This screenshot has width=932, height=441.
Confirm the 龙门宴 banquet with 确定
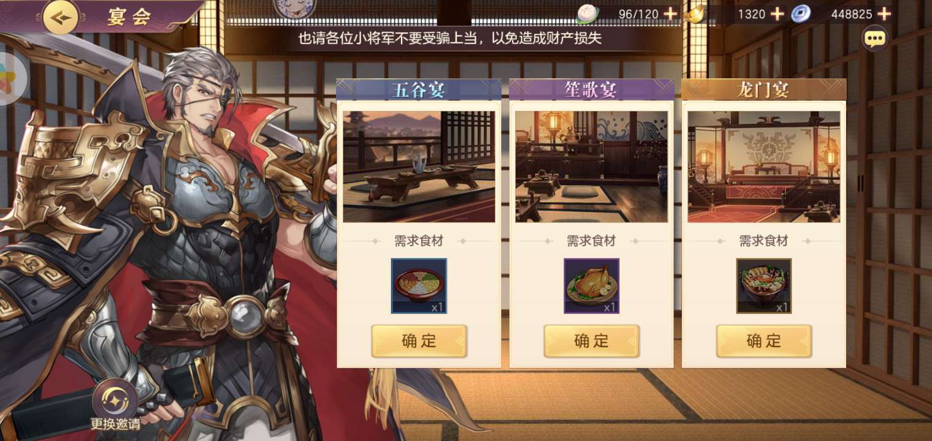tap(763, 341)
